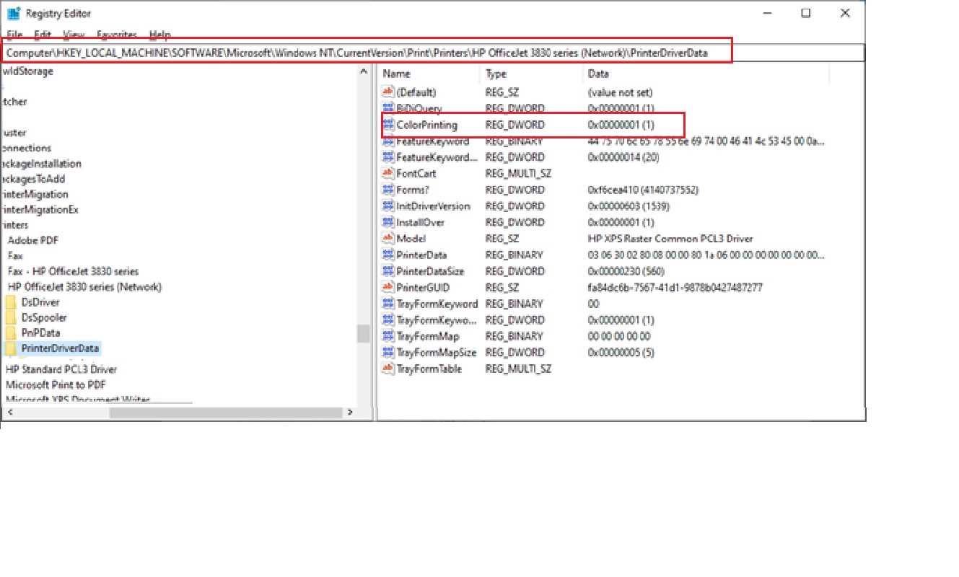Viewport: 959px width, 577px height.
Task: Click the tree pane vertical scrollbar thumb
Action: [363, 333]
